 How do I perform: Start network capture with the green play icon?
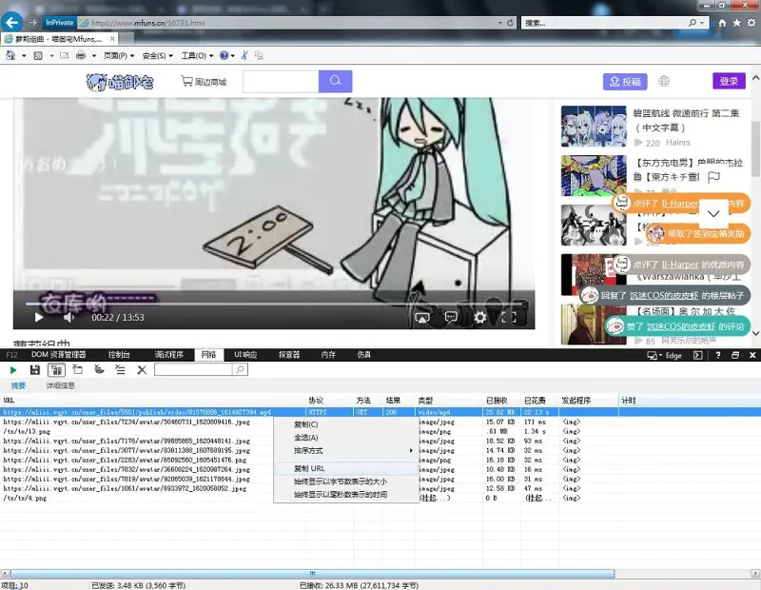[x=13, y=370]
